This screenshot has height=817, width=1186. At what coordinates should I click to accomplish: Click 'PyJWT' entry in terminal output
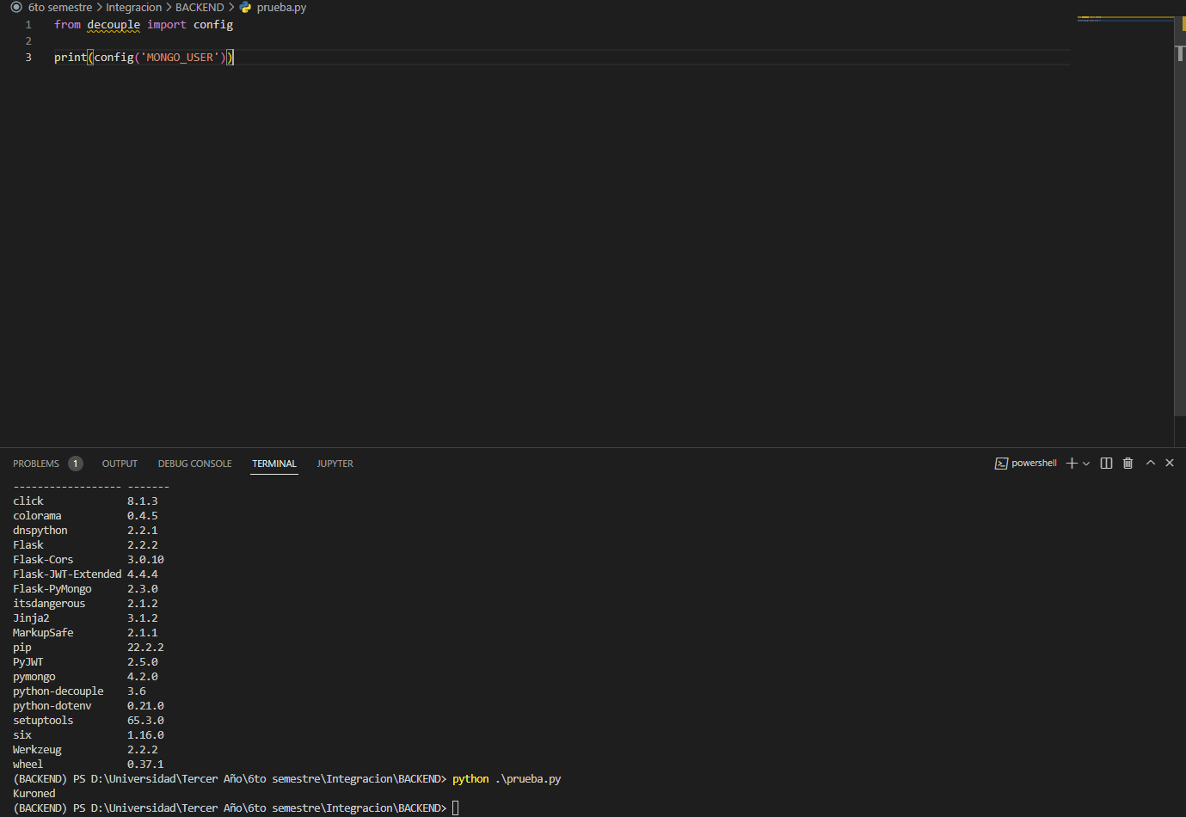28,662
